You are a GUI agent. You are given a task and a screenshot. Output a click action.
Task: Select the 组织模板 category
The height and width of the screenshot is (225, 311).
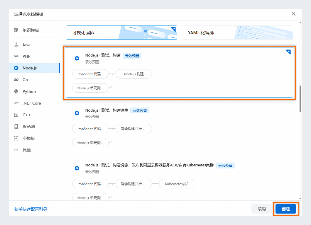[34, 30]
